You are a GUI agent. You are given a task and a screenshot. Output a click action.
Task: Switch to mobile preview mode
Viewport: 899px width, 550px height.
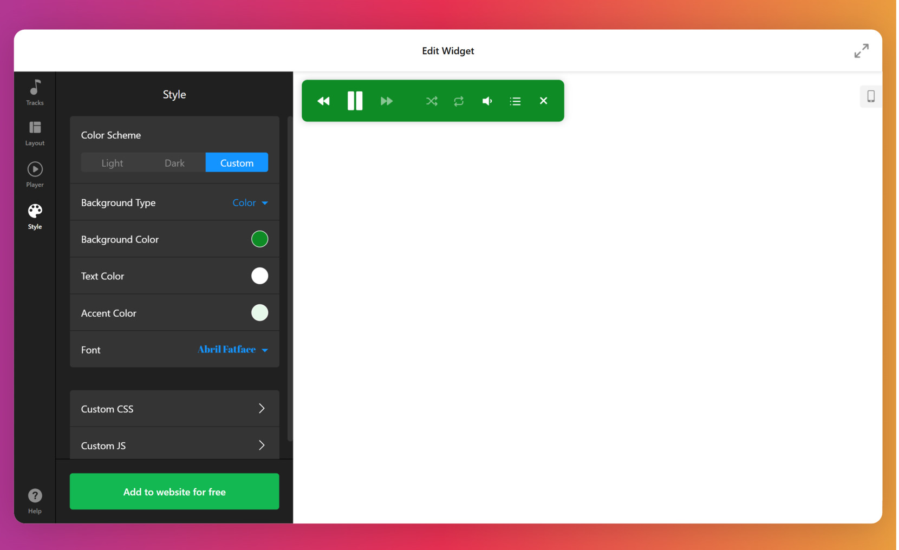point(870,96)
